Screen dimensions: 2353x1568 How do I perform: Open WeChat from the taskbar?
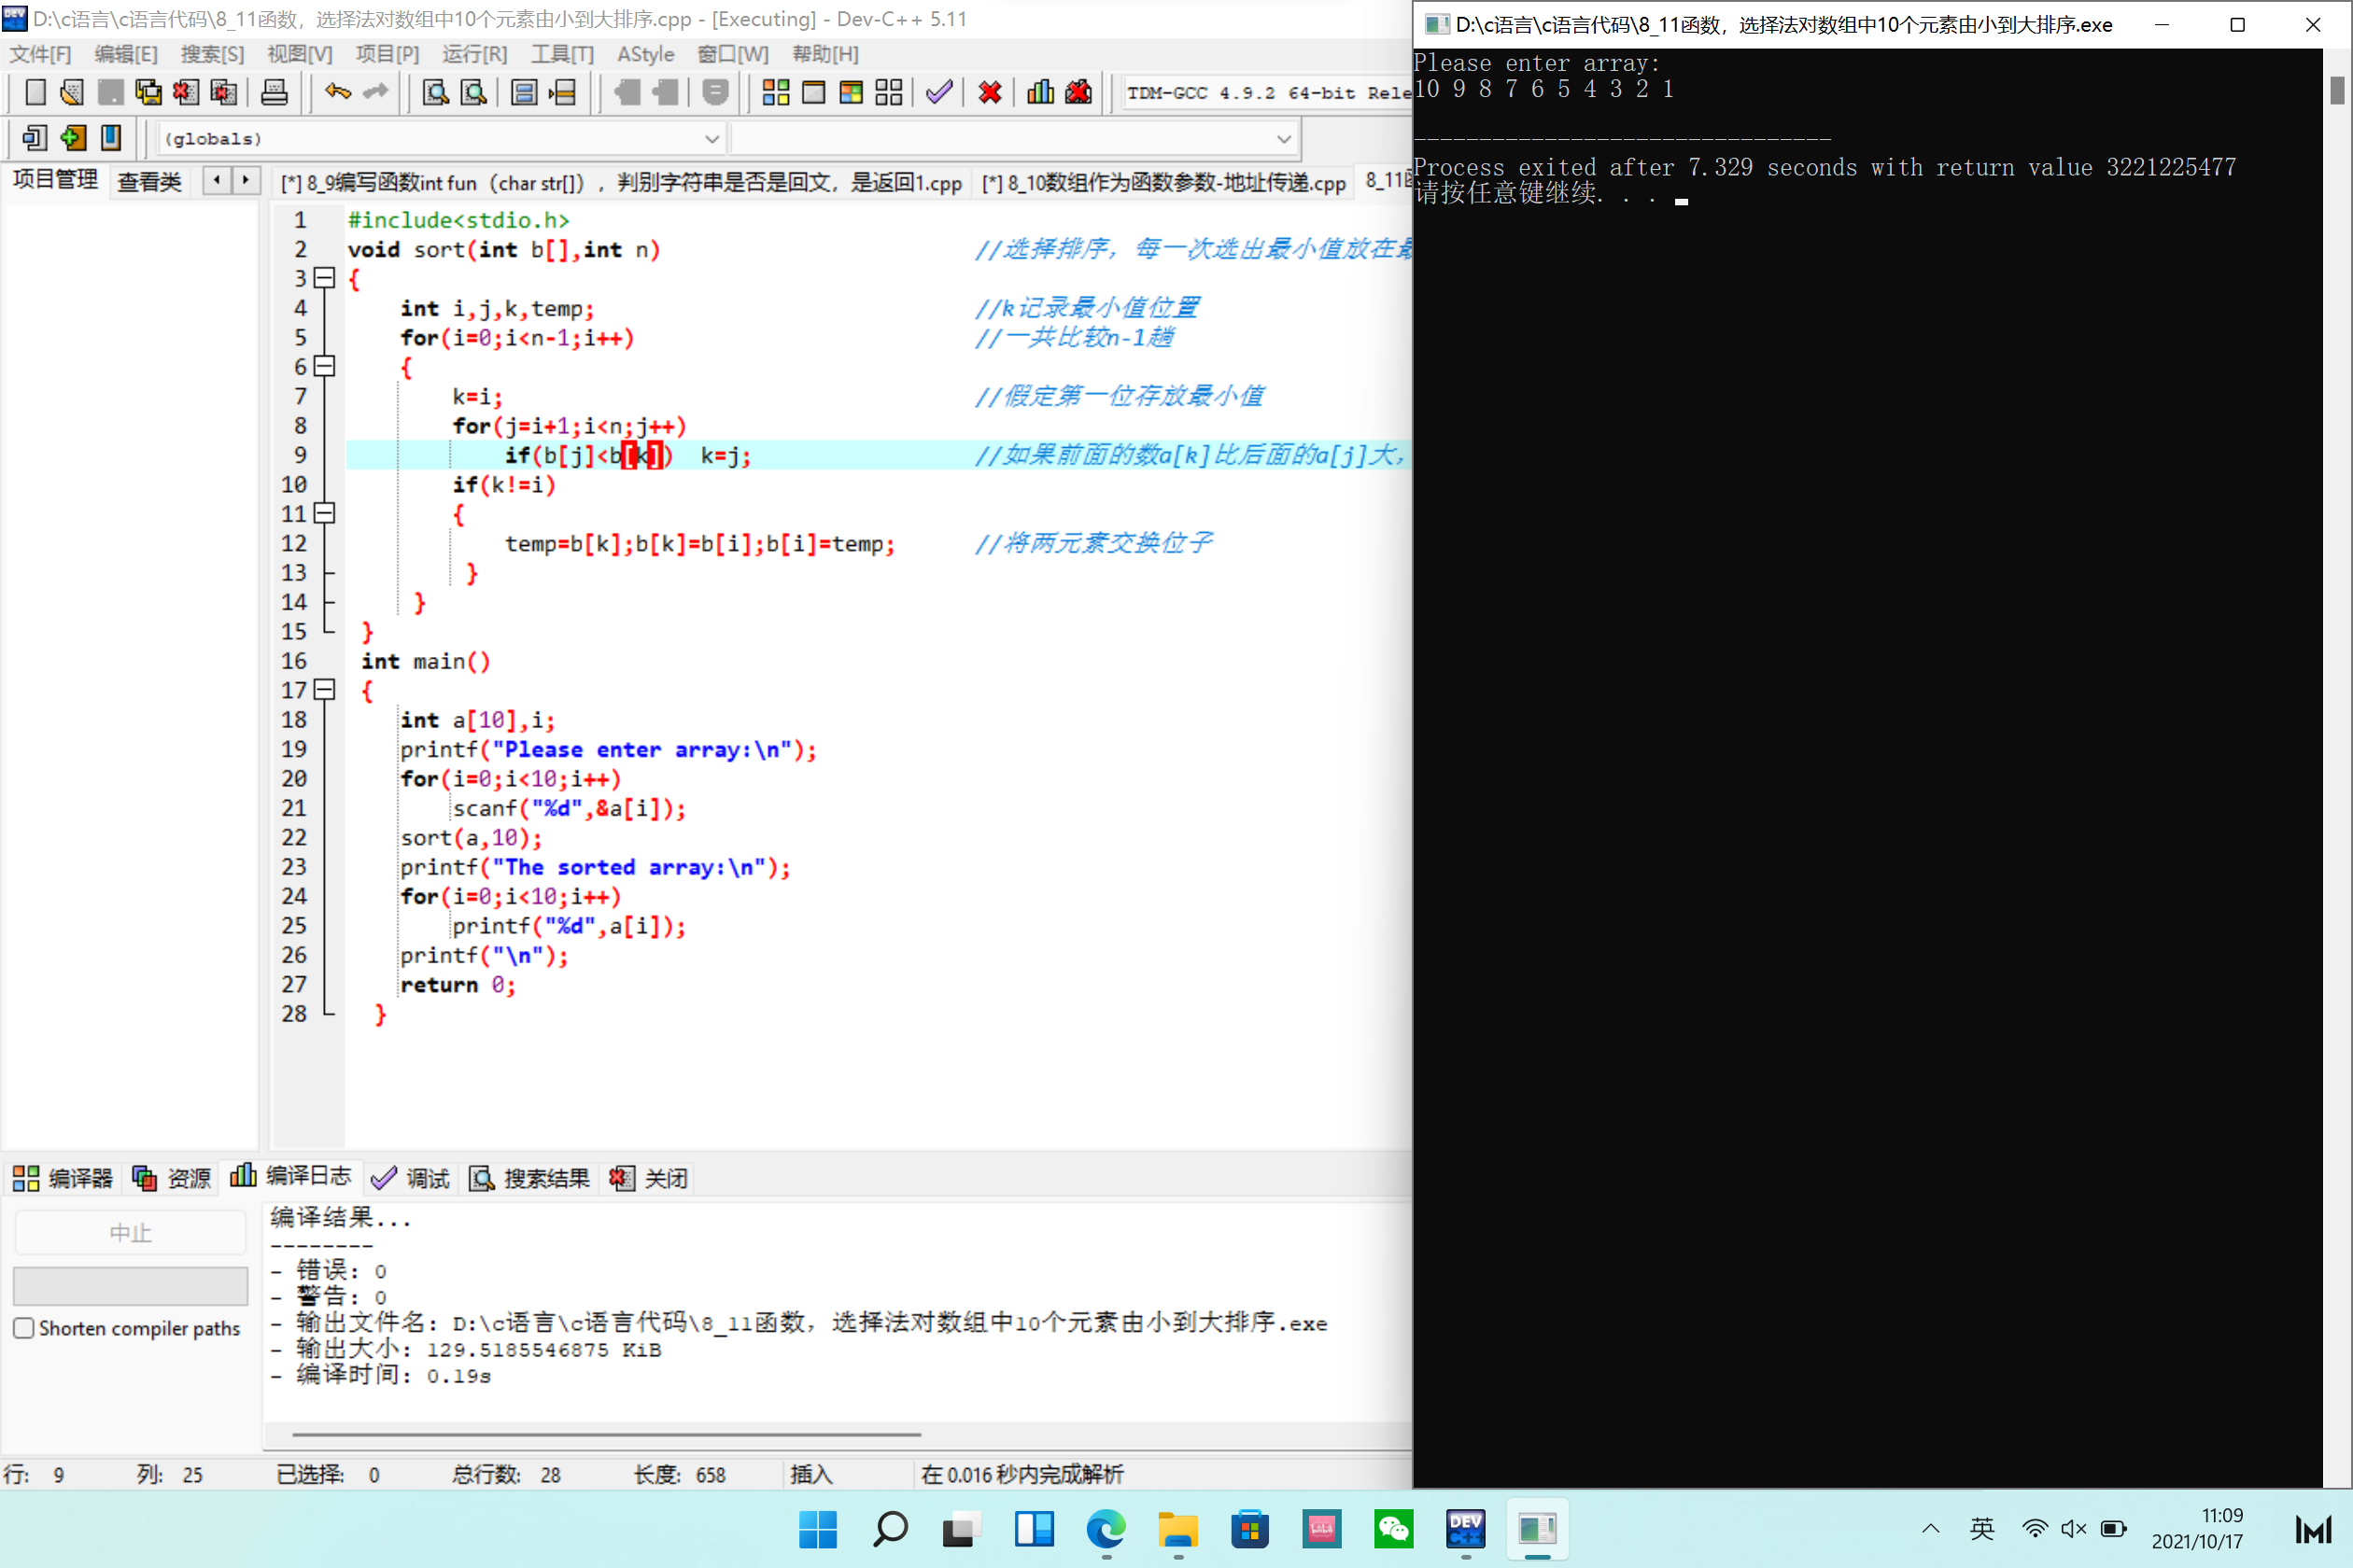[x=1393, y=1528]
